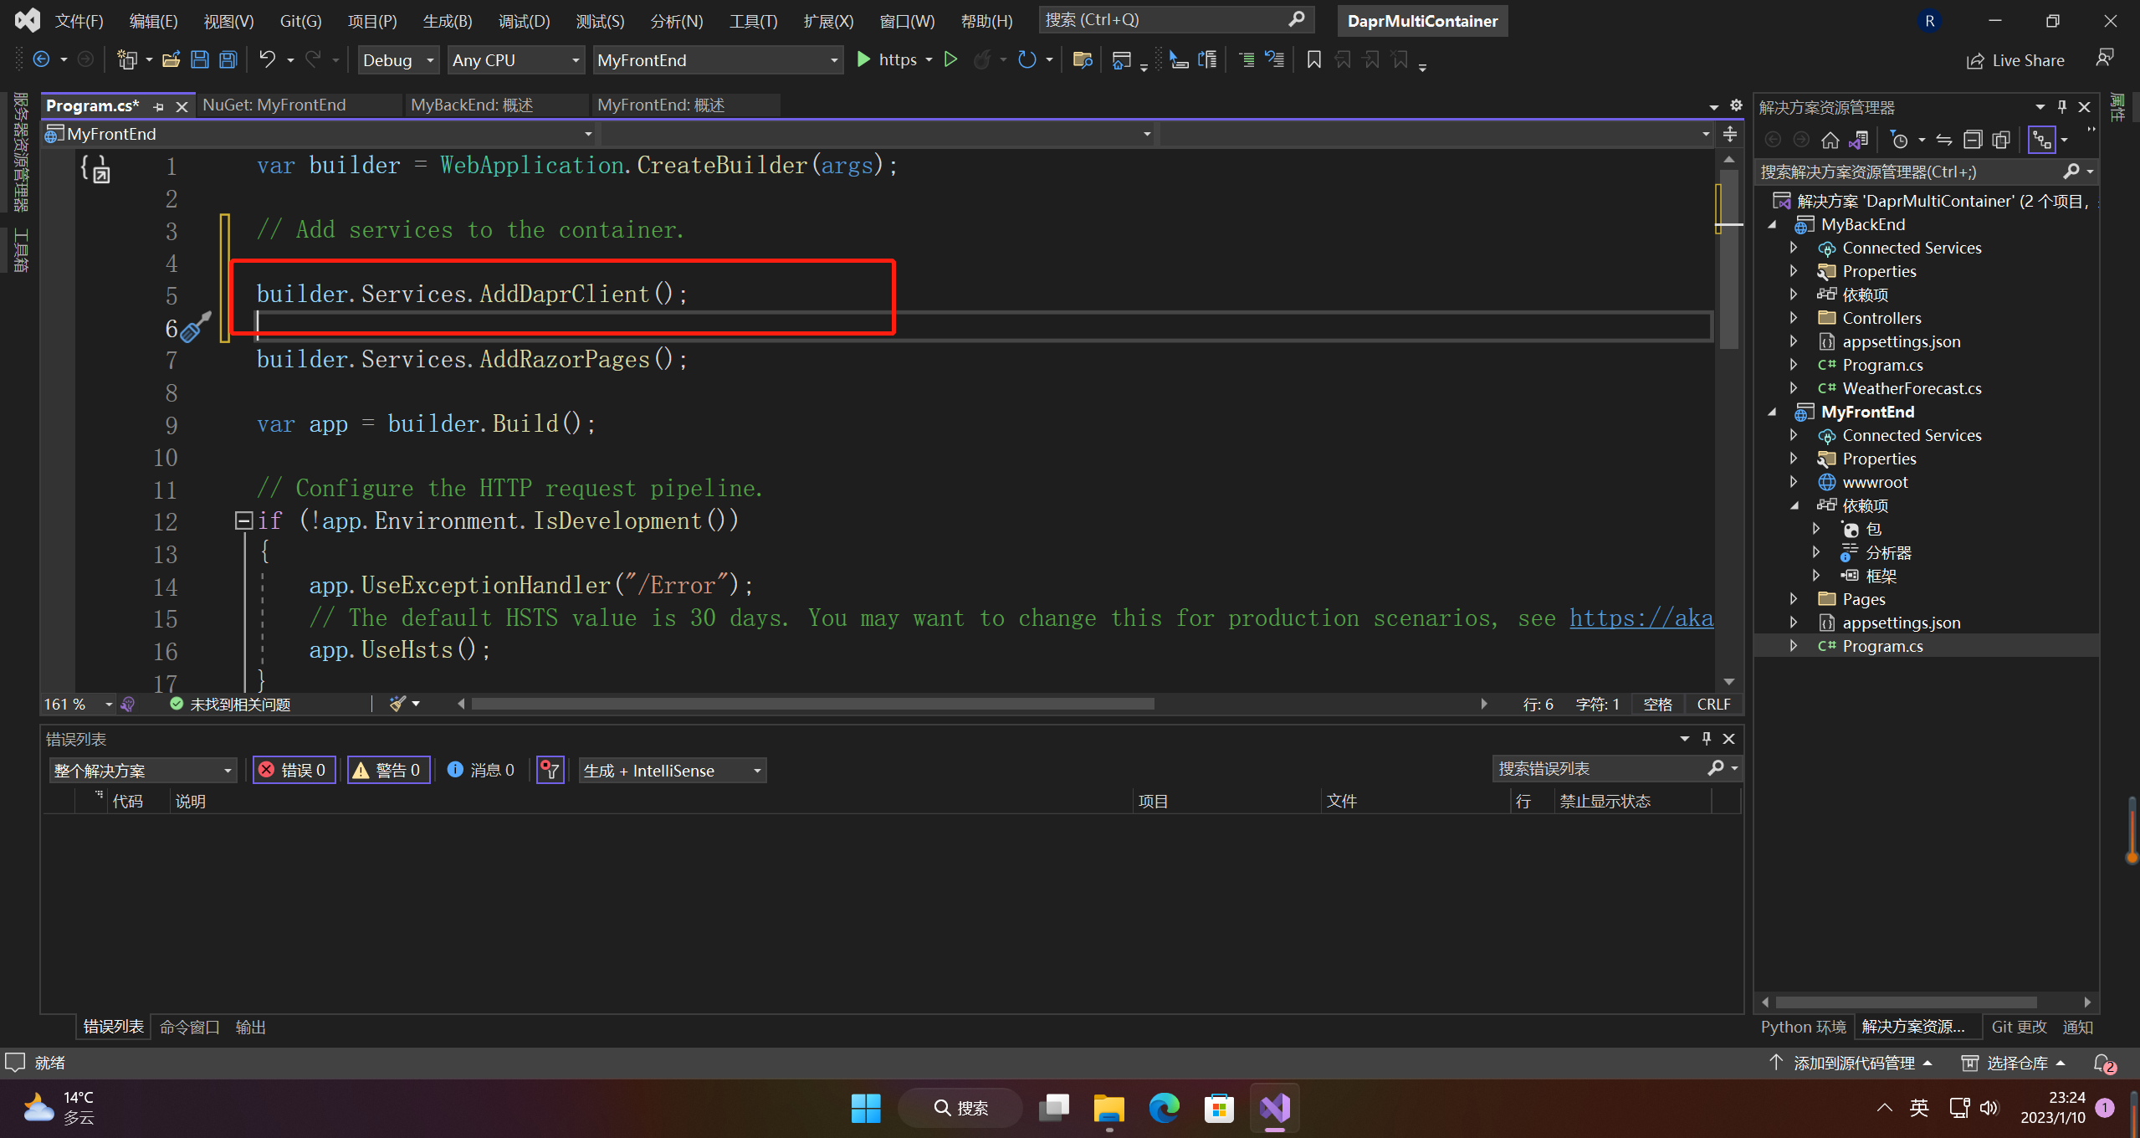Toggle the Warnings 0 filter button
2140x1138 pixels.
[388, 770]
